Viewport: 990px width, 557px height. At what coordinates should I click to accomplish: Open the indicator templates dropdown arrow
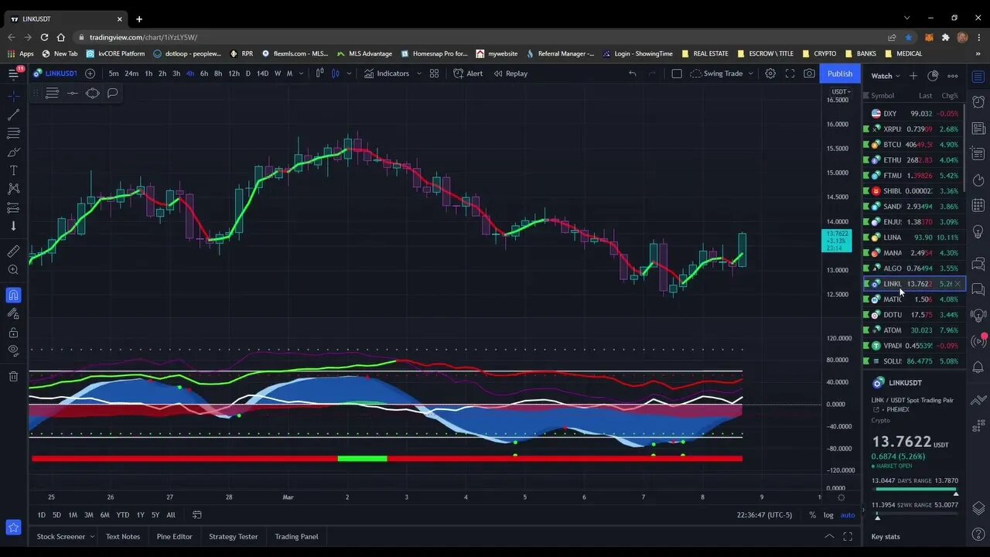click(x=419, y=73)
